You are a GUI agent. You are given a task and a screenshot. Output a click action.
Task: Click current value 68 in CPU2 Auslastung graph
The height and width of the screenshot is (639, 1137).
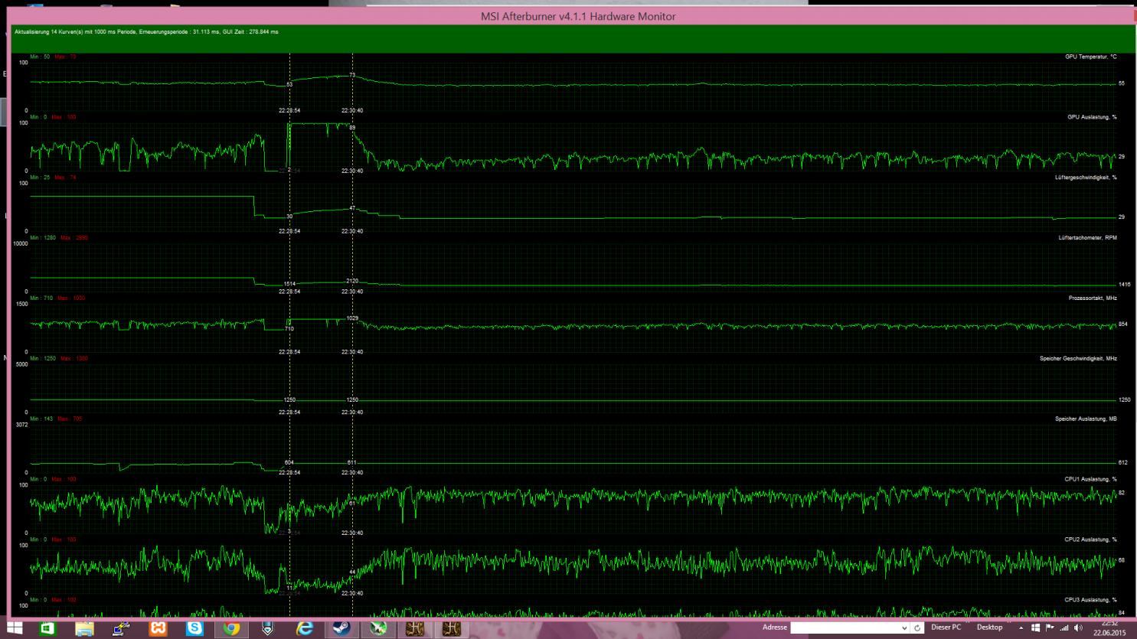coord(1122,561)
